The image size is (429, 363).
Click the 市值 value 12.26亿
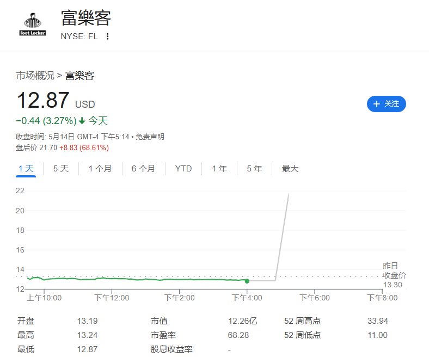pyautogui.click(x=243, y=321)
